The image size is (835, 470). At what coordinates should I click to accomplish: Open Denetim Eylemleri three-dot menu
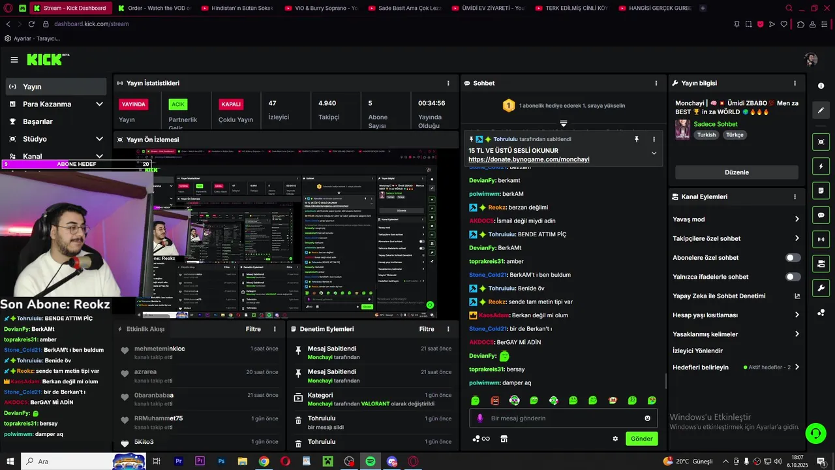[x=448, y=329]
